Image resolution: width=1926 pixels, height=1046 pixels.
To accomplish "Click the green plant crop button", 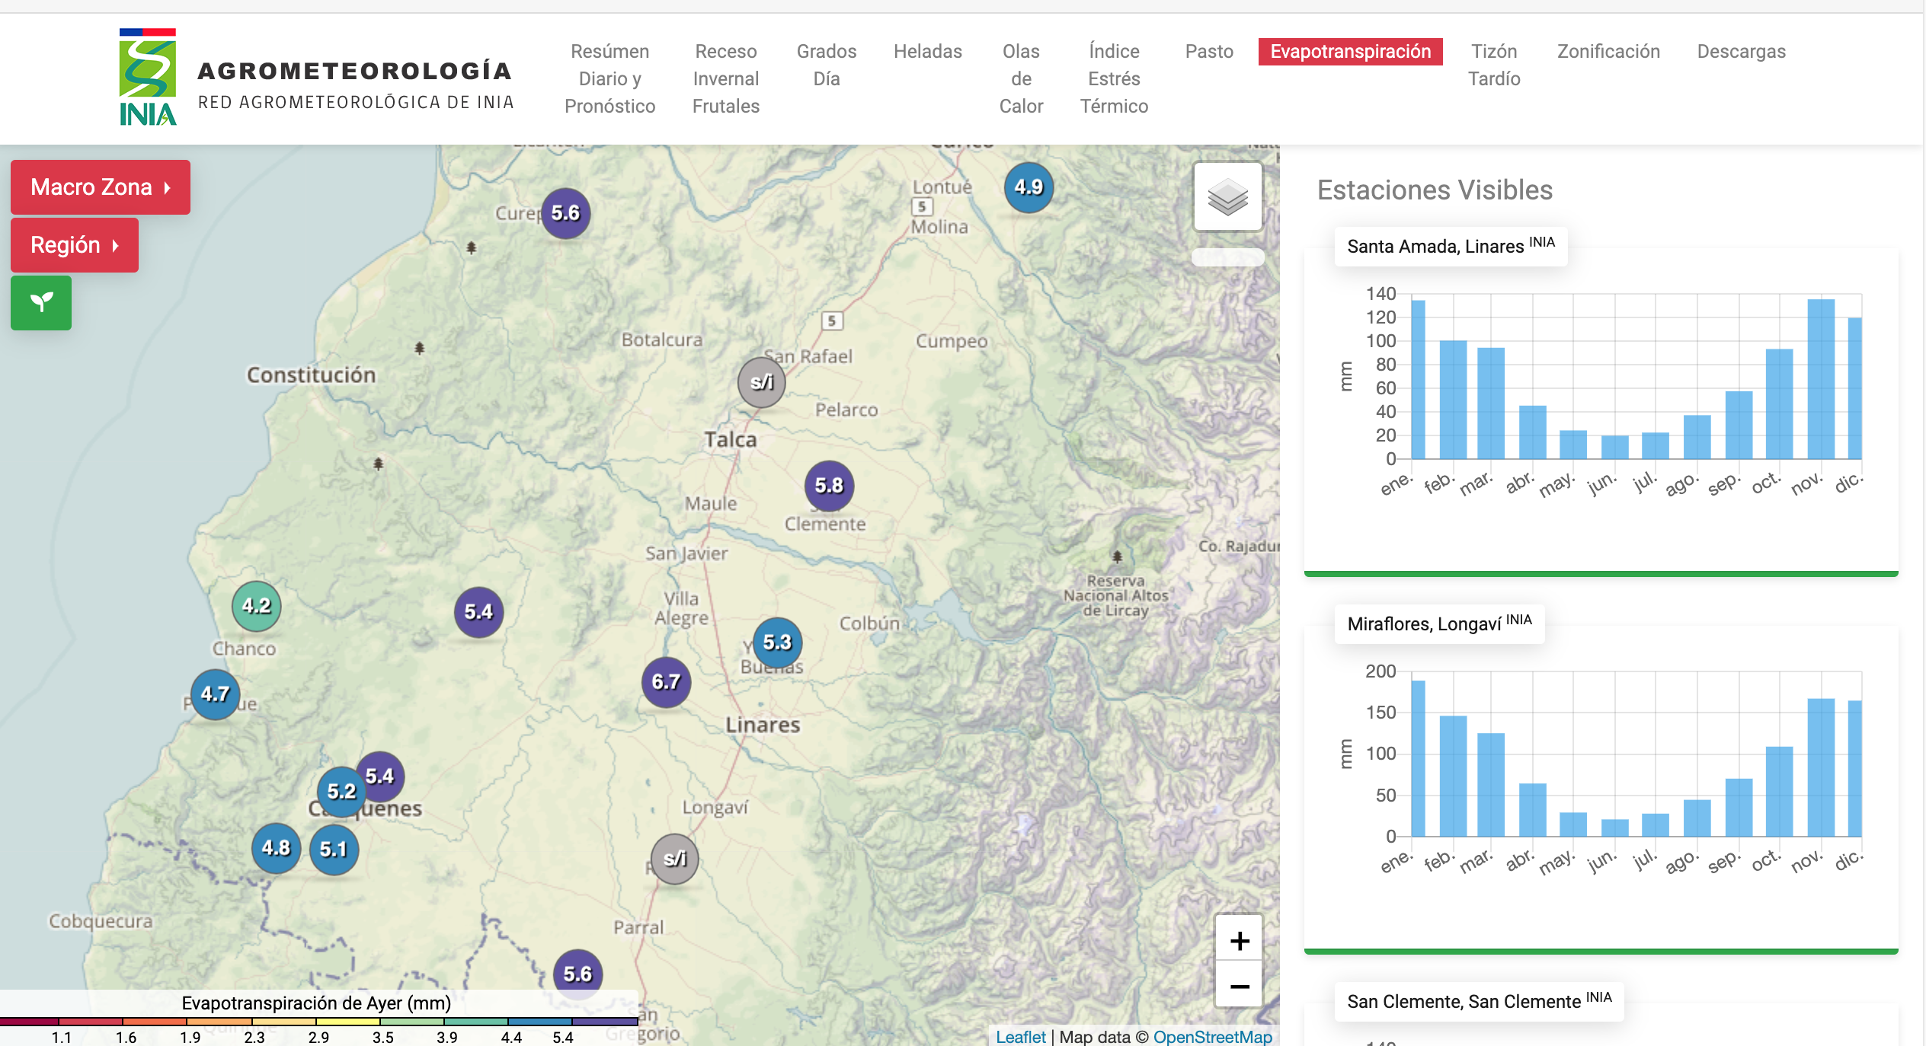I will tap(41, 303).
